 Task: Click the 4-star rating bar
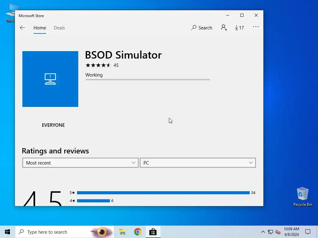pos(93,201)
